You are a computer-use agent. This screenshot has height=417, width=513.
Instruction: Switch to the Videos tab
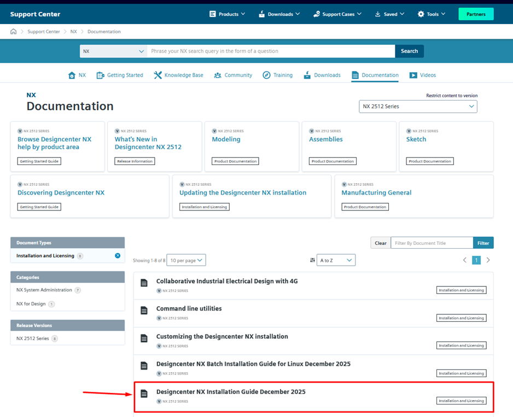[x=422, y=75]
